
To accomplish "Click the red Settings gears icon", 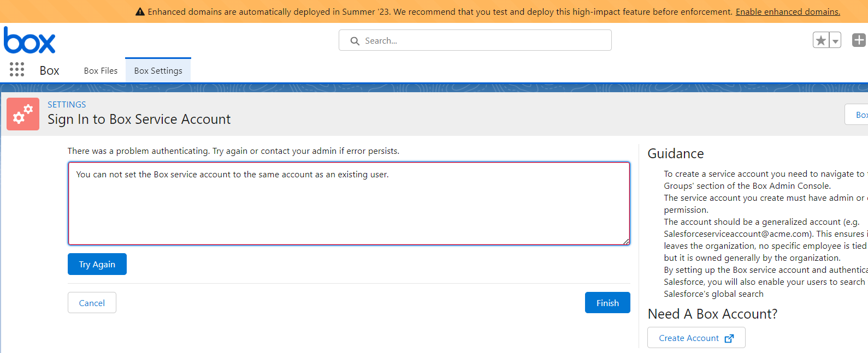I will click(x=23, y=114).
